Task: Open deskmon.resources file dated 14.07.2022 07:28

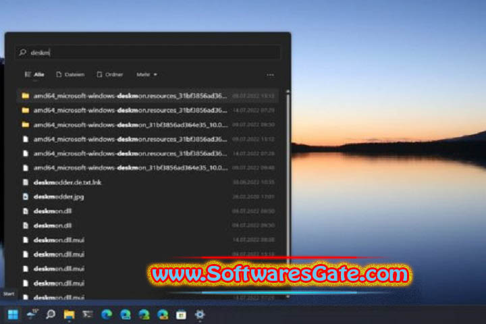Action: click(148, 153)
